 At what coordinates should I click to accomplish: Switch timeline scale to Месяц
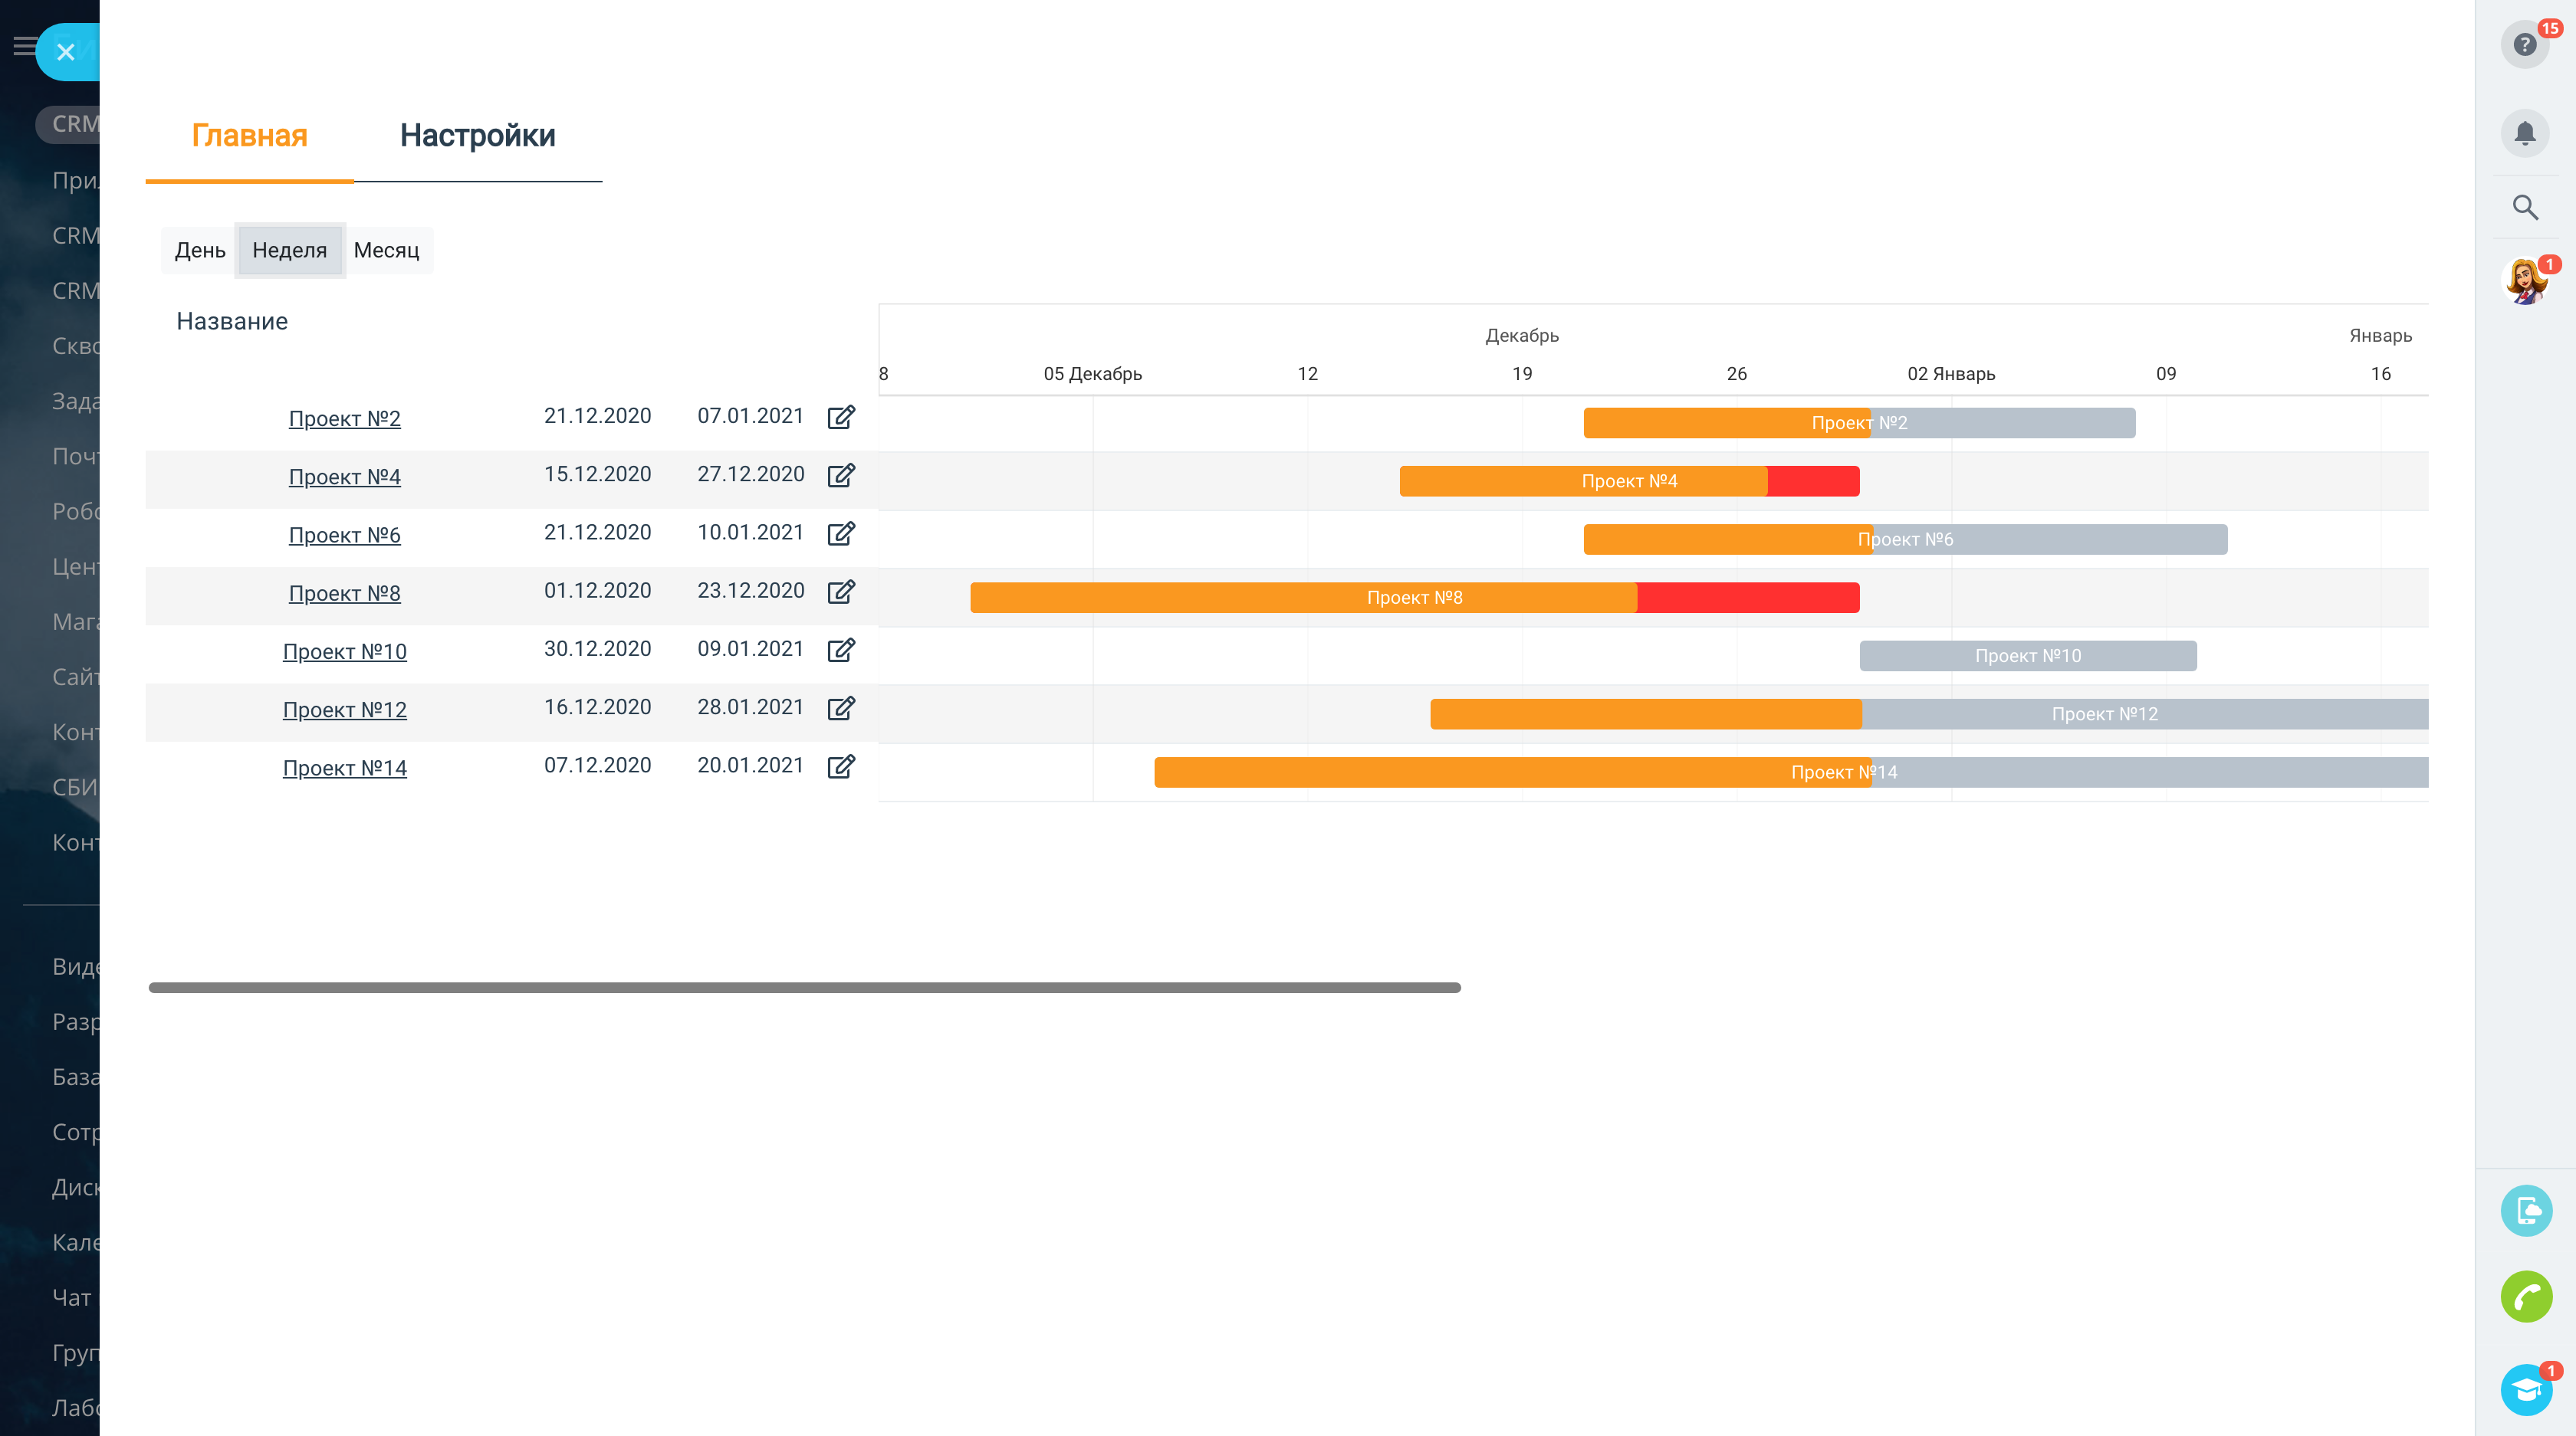coord(386,250)
